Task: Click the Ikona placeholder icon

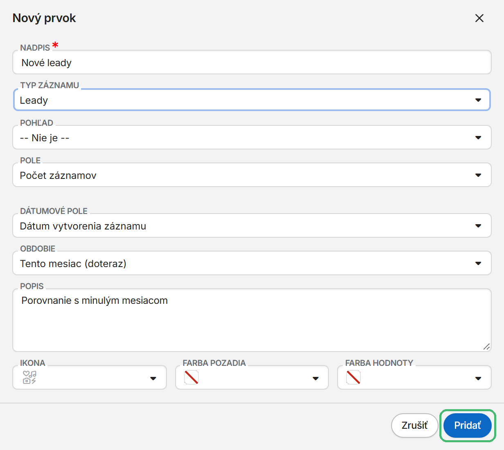Action: click(x=29, y=377)
